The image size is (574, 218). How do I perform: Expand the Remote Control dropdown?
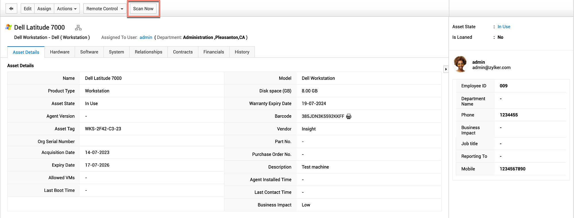(105, 9)
